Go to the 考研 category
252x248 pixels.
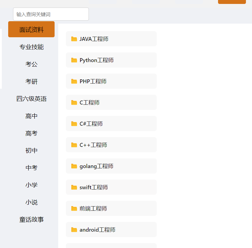[x=32, y=81]
